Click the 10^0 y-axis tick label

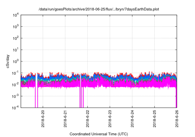point(16,61)
